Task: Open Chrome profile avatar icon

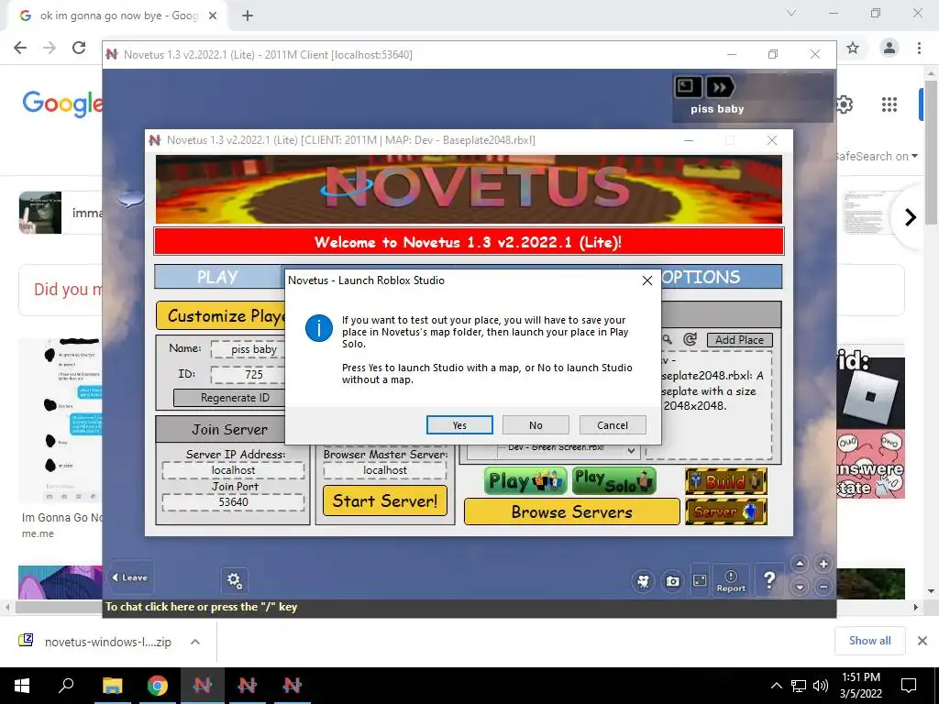Action: point(889,48)
